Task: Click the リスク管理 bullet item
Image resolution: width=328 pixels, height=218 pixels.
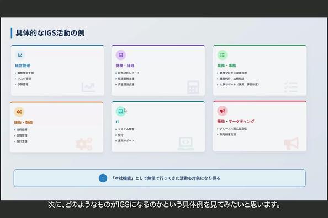Action: tap(24, 79)
